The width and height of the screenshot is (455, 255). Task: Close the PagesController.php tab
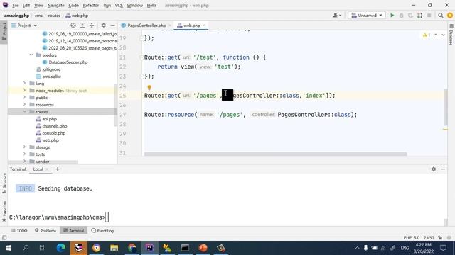click(170, 25)
